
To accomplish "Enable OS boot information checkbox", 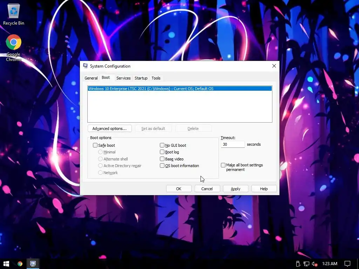I will tap(162, 166).
